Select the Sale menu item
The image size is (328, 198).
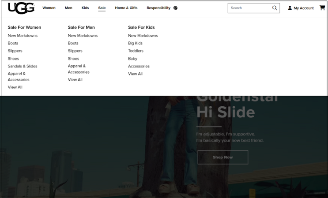[102, 8]
